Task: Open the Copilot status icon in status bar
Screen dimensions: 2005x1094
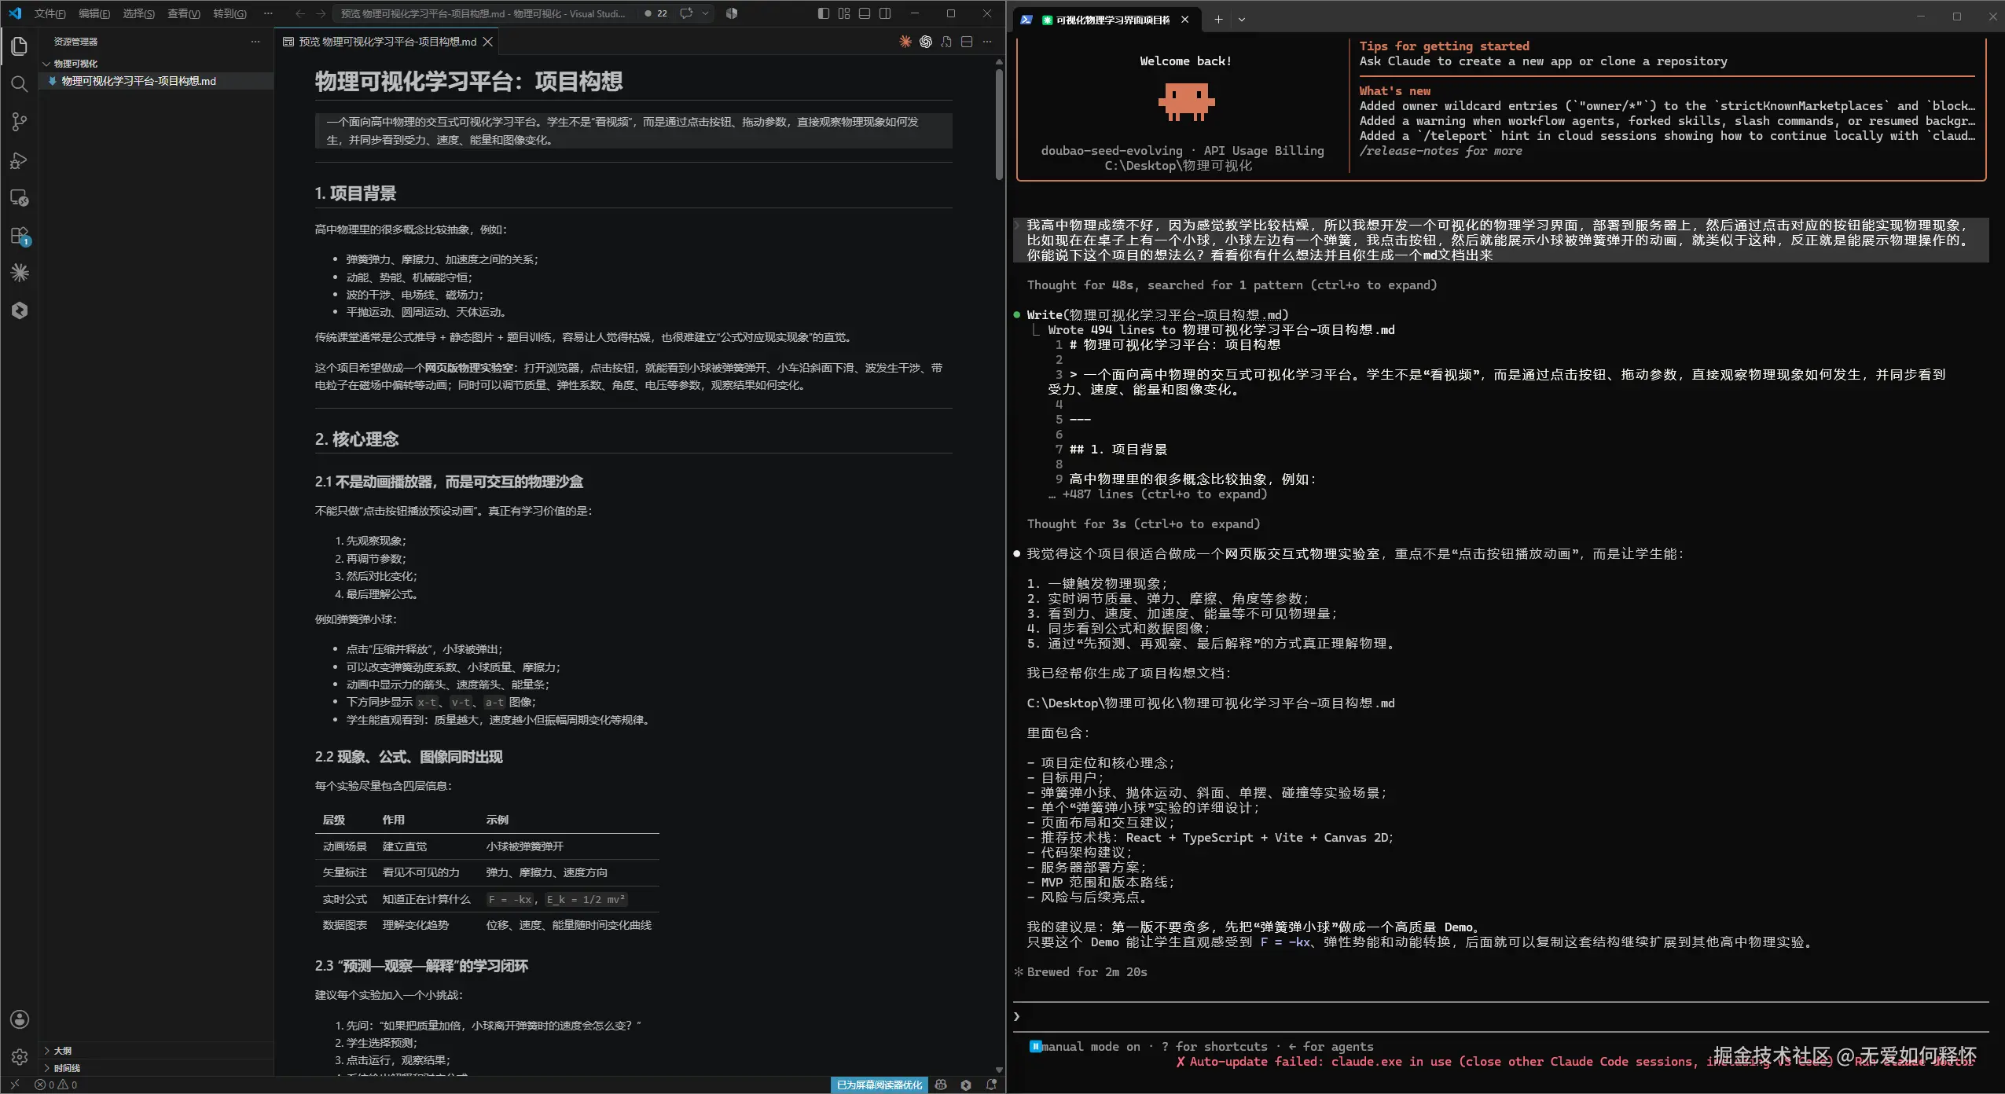Action: coord(941,1085)
